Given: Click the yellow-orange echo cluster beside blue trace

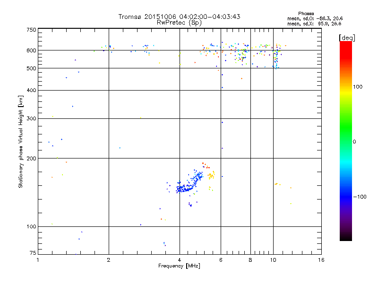Looking at the screenshot, I should click(211, 175).
